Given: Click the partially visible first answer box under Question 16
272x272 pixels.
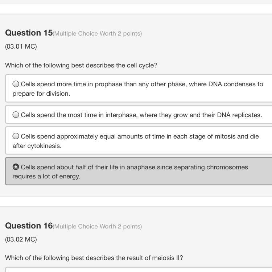Looking at the screenshot, I should point(138,270).
